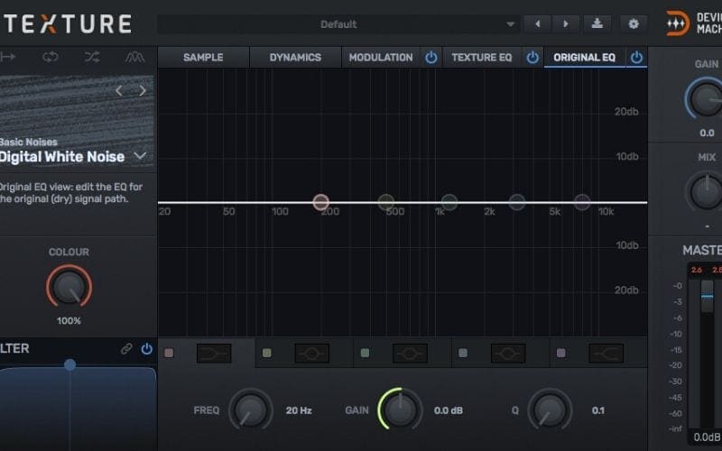This screenshot has width=722, height=451.
Task: Click the 0.0 output gain value
Action: pyautogui.click(x=707, y=133)
